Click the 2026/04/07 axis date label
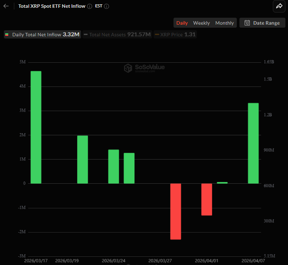Screen dimensions: 288x265 click(253, 261)
